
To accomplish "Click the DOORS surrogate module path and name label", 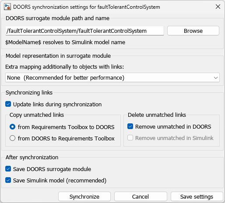I will coord(57,18).
